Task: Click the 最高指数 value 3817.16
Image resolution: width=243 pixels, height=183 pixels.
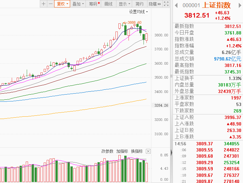Action: [233, 65]
